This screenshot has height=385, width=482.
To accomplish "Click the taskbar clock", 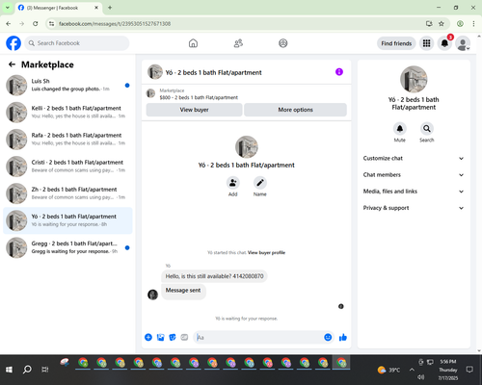I will [x=448, y=370].
